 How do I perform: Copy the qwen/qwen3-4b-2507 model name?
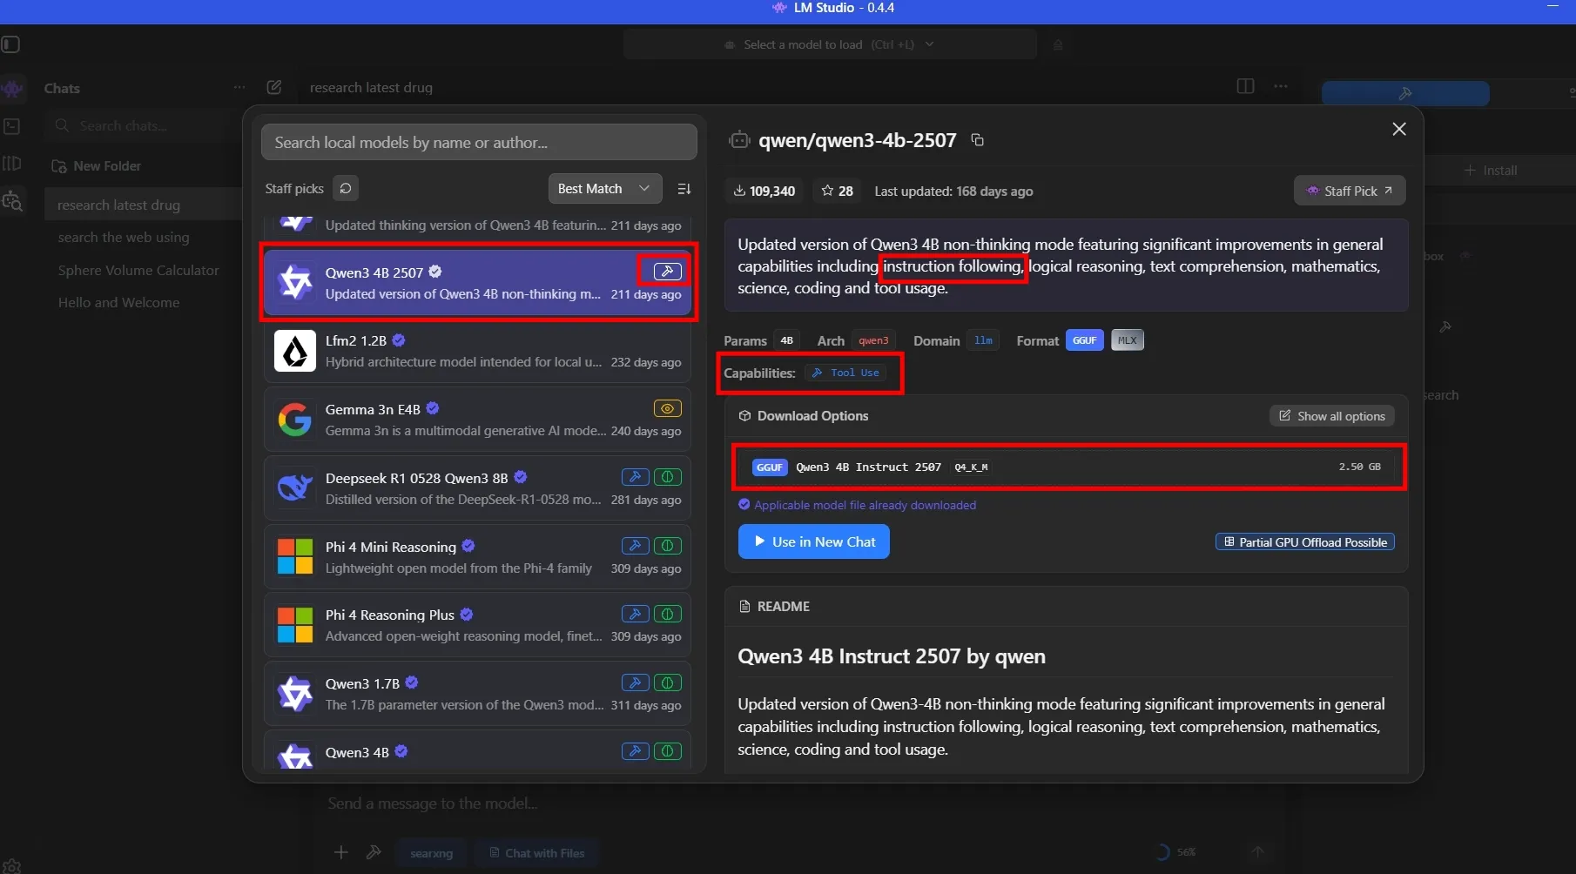[x=977, y=140]
